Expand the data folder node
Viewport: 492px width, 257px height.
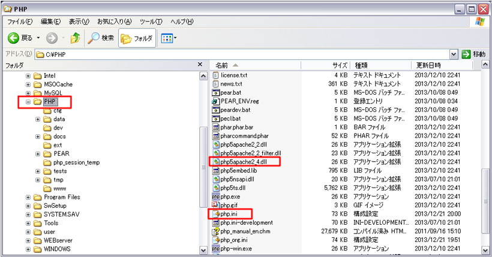[38, 119]
